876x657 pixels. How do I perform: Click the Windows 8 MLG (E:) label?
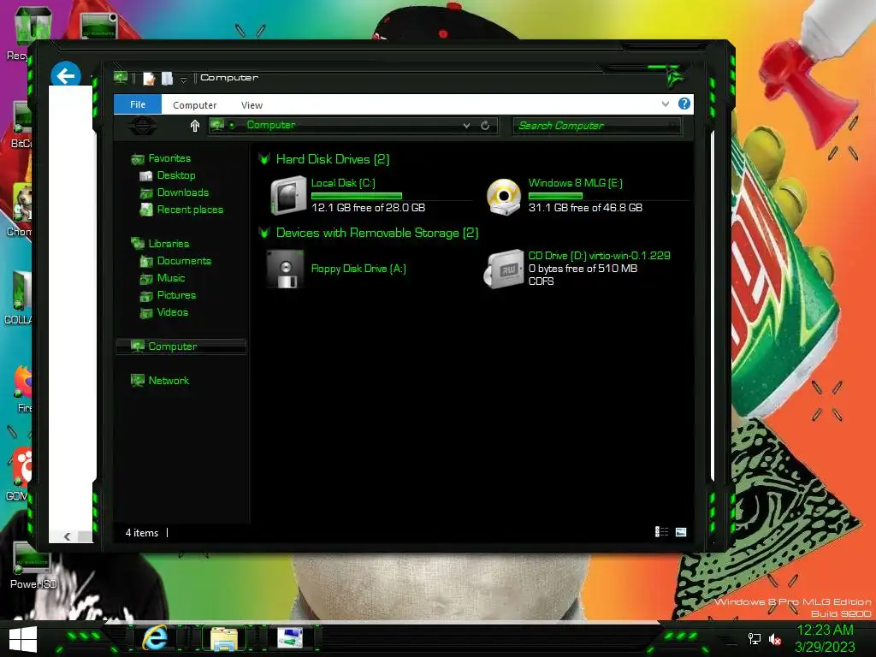pos(576,183)
